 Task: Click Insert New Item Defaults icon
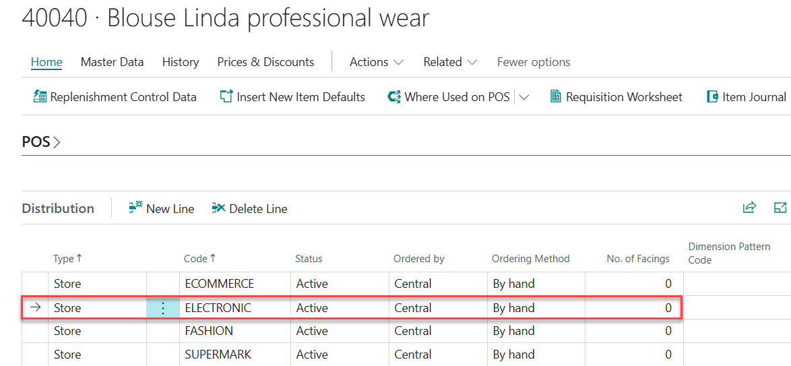tap(226, 97)
